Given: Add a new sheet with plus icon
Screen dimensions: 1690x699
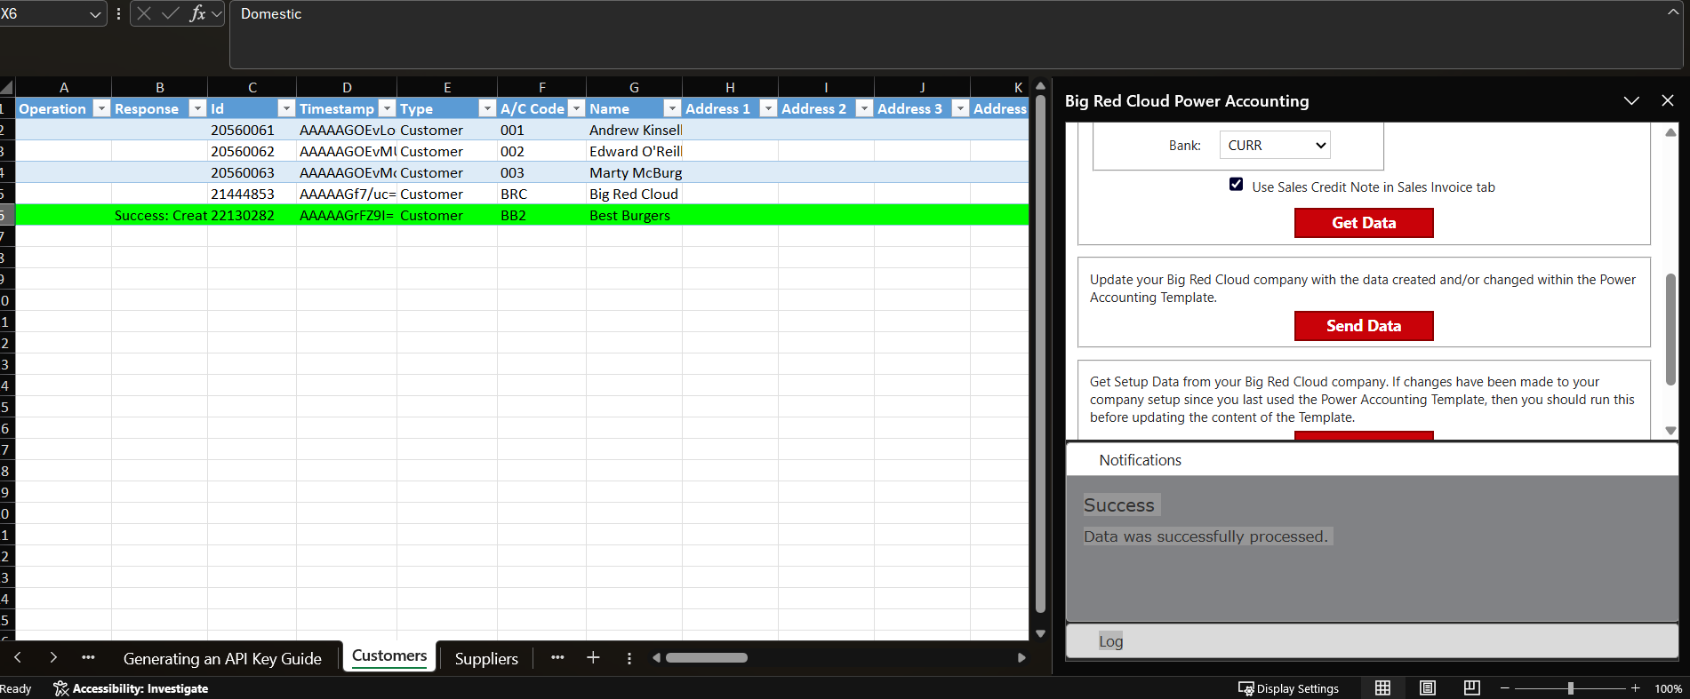Looking at the screenshot, I should click(x=593, y=658).
